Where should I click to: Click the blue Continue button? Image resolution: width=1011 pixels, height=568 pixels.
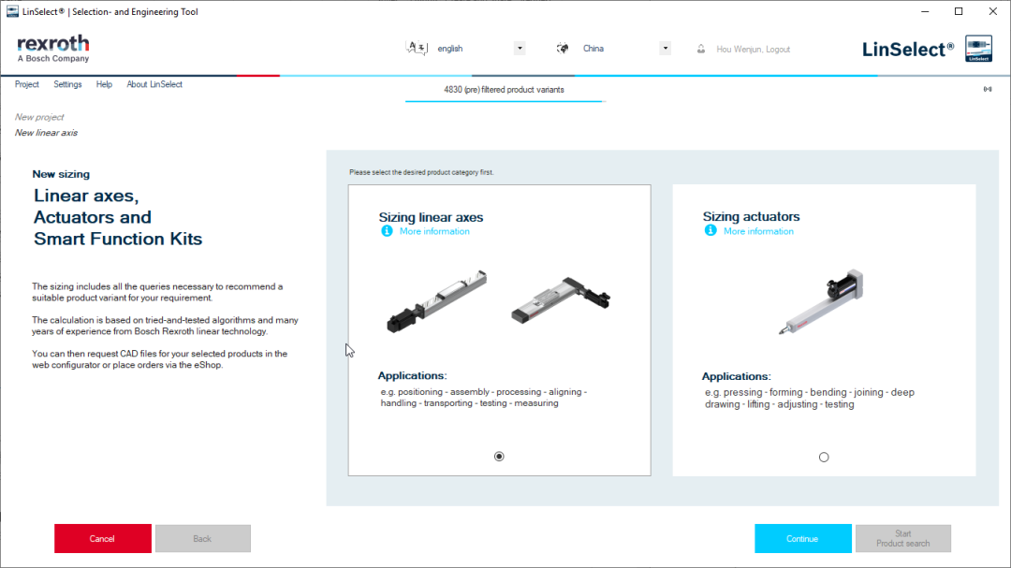803,538
